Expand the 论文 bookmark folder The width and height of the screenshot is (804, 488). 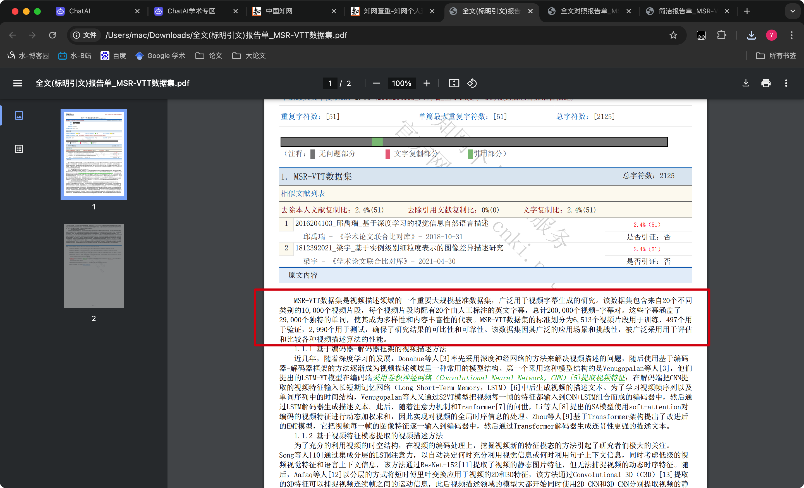[209, 56]
